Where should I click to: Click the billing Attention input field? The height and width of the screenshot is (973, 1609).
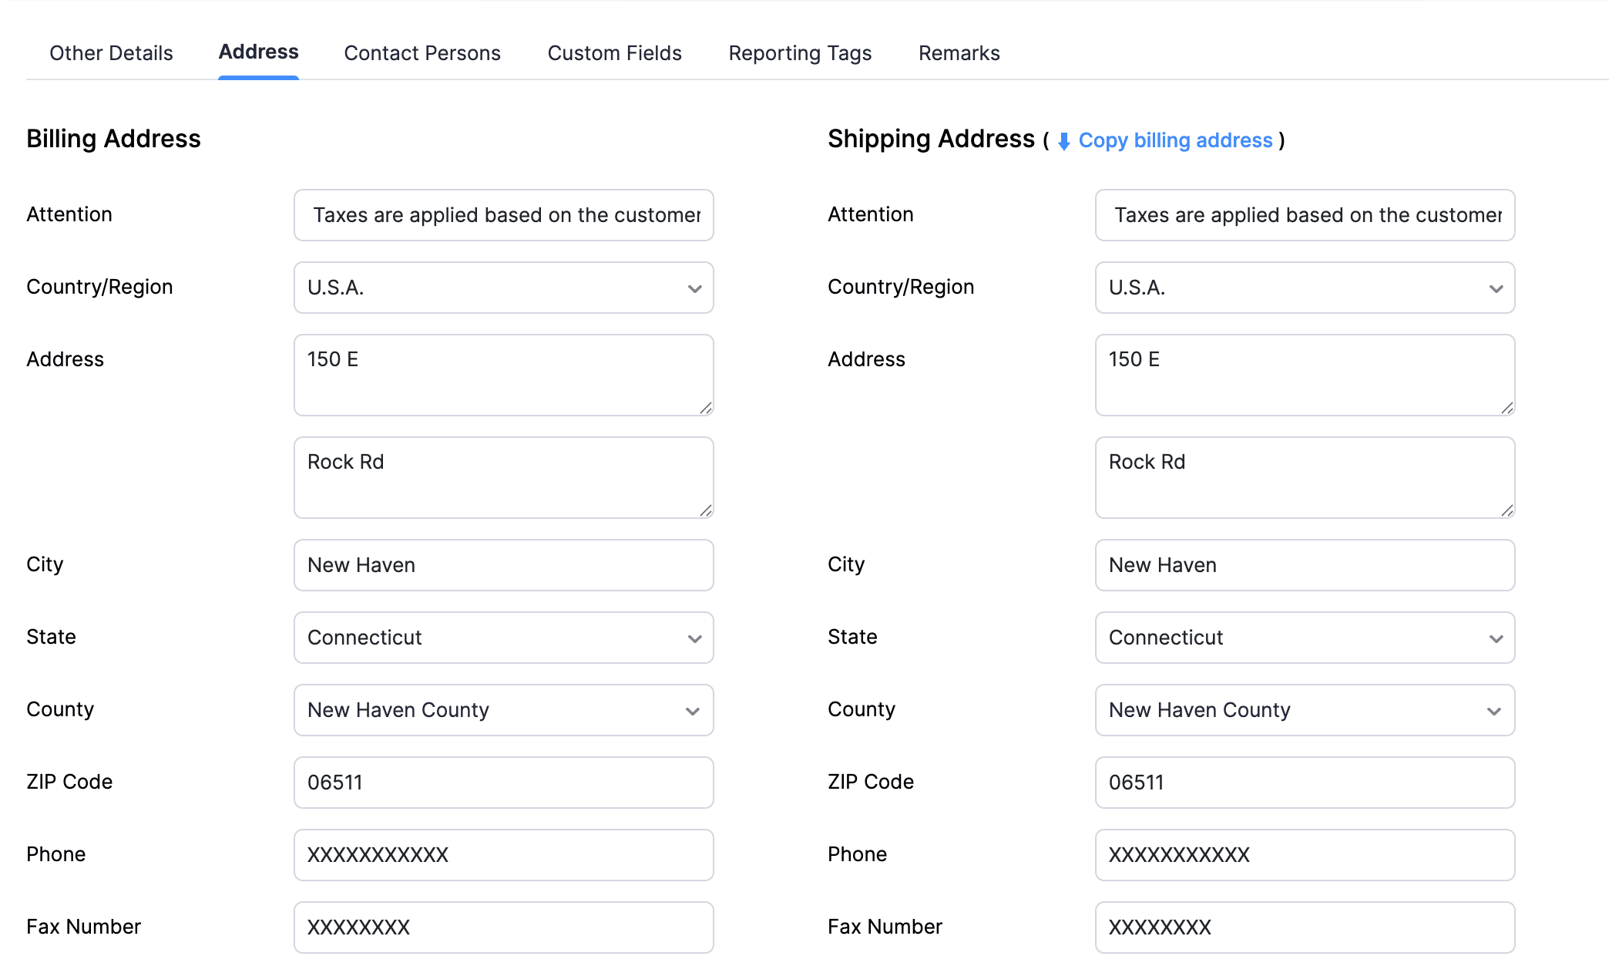click(503, 215)
